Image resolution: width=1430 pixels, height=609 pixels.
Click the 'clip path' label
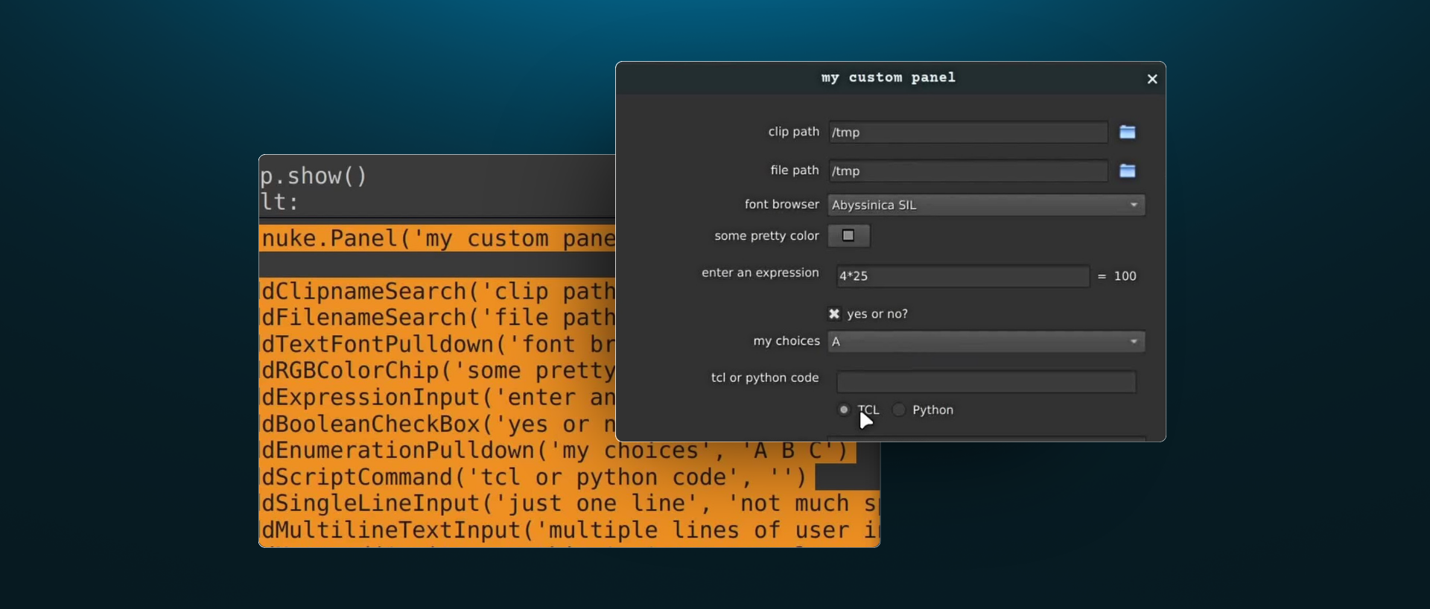pos(793,132)
